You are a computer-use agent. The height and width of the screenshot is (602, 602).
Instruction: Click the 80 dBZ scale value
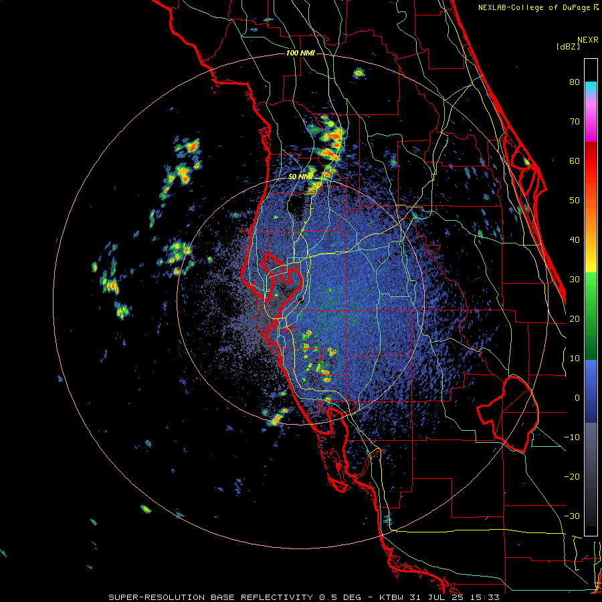pos(575,82)
